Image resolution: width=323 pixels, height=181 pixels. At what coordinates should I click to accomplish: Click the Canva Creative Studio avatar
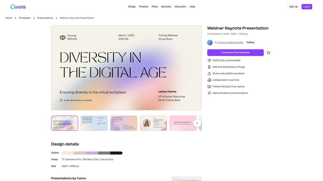point(210,42)
